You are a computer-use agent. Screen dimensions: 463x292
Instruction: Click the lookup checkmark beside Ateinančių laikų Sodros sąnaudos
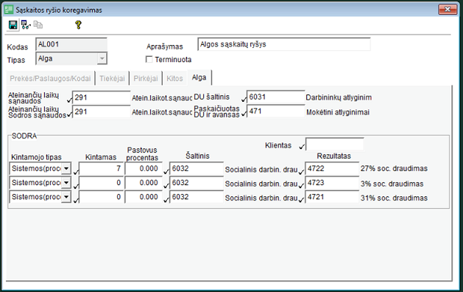click(x=69, y=114)
